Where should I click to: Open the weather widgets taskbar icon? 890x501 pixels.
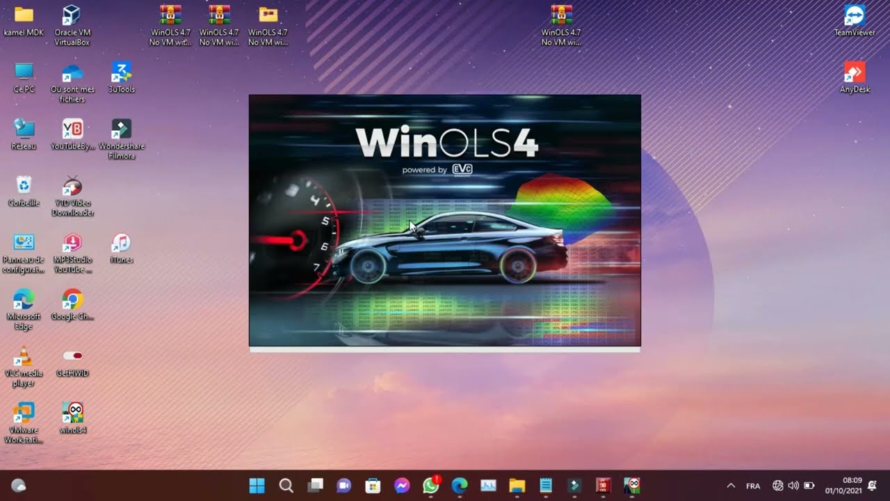click(x=19, y=486)
